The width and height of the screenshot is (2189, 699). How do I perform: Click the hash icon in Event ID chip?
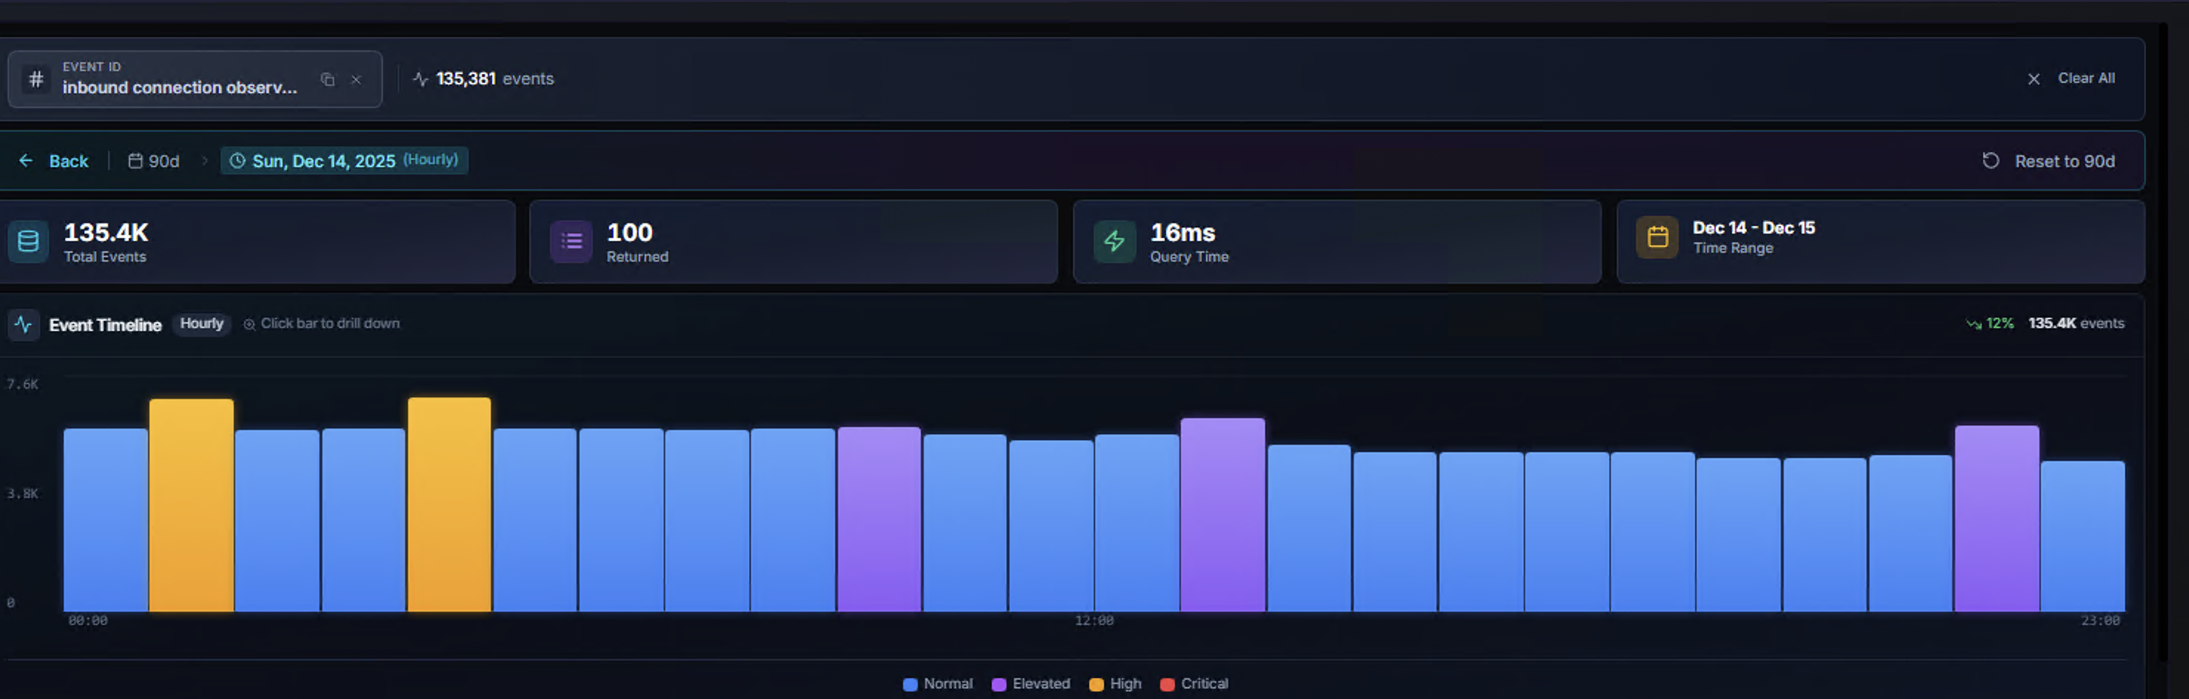click(35, 79)
